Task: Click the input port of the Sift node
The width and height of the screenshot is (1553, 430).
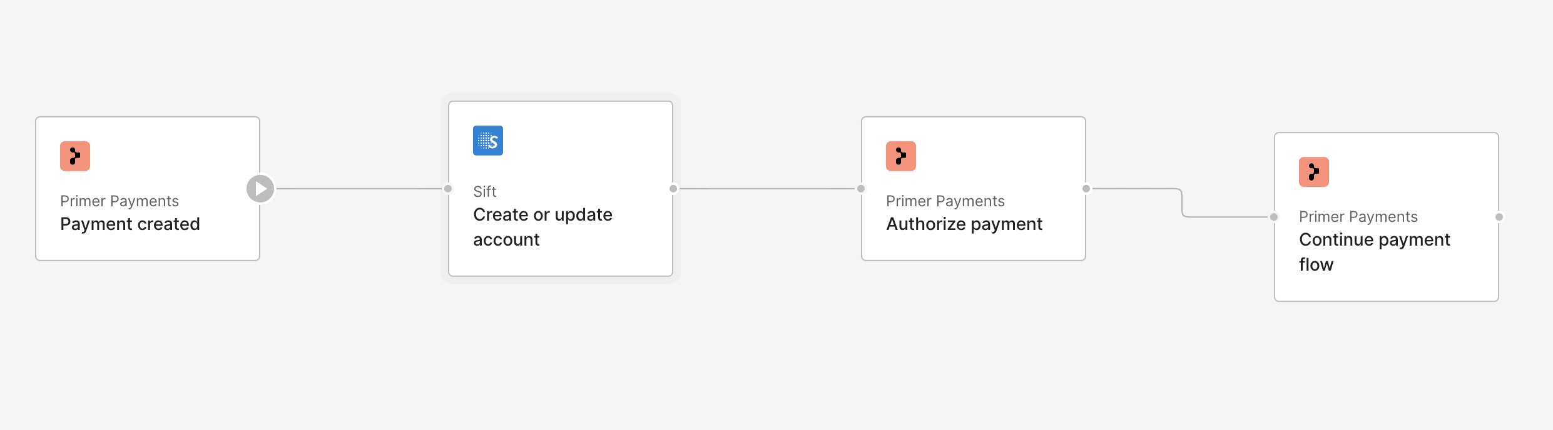Action: [x=448, y=189]
